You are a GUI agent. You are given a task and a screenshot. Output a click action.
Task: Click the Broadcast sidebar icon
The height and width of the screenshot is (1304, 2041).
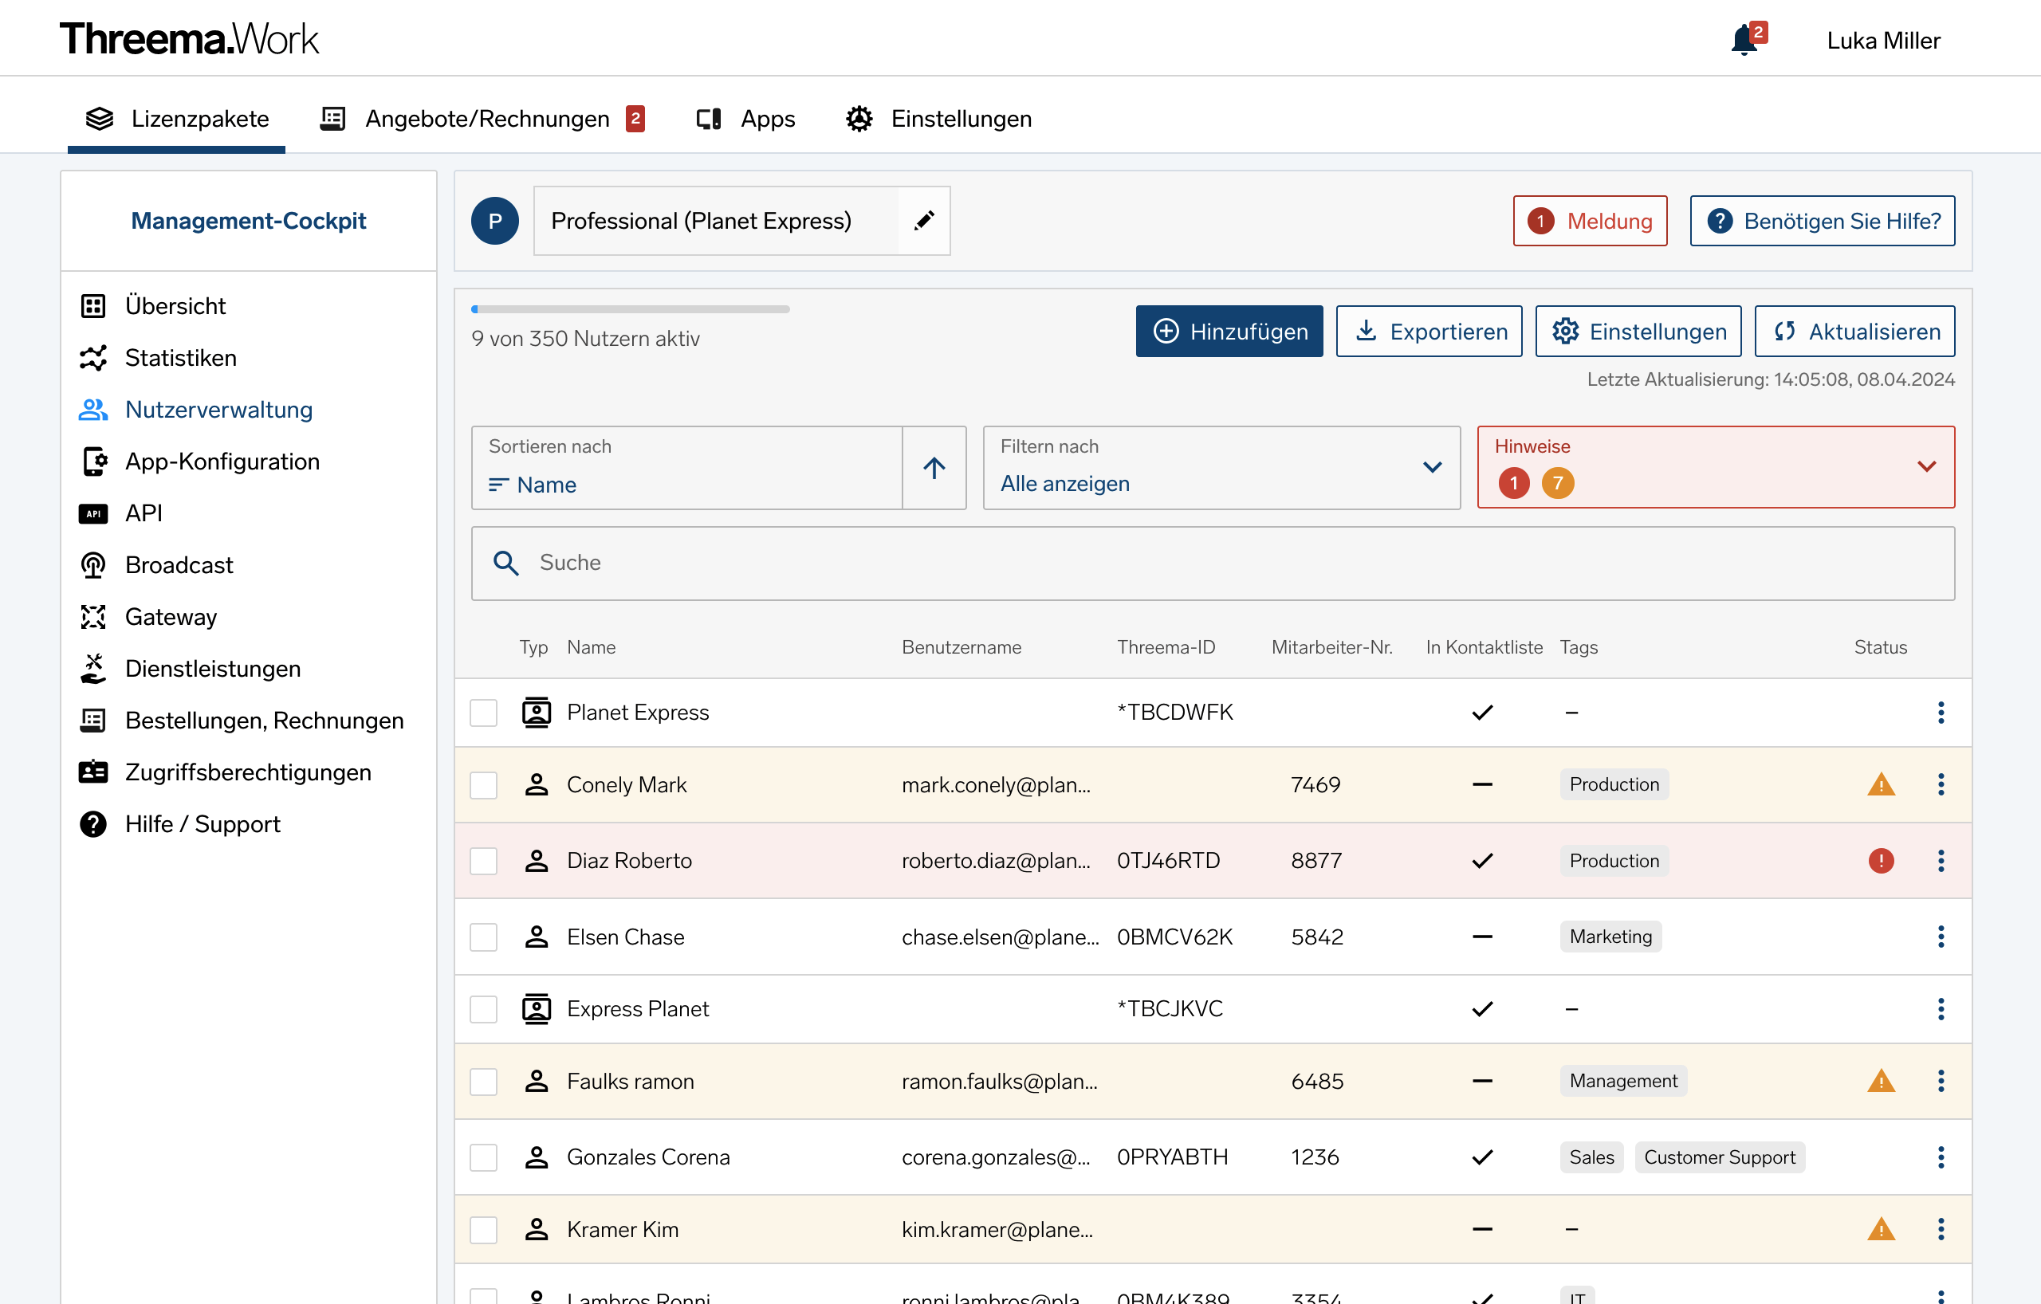point(93,565)
